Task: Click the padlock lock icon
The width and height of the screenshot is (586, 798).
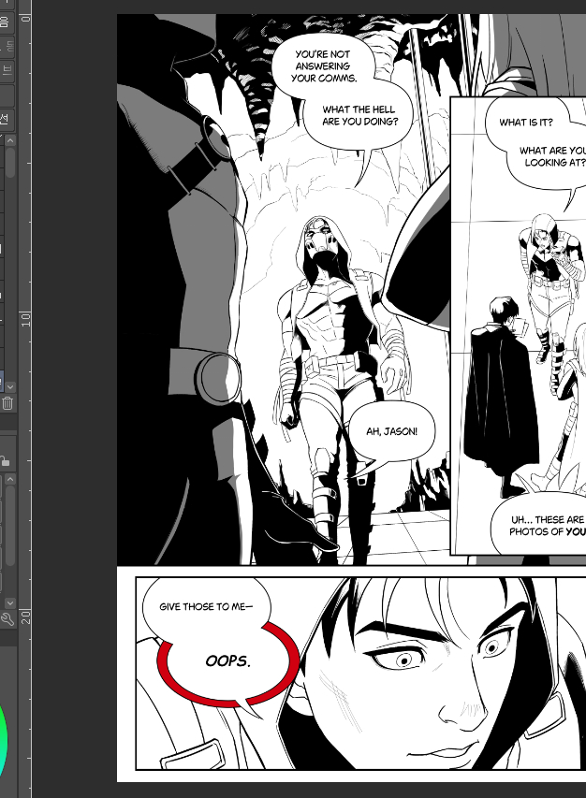Action: click(6, 460)
